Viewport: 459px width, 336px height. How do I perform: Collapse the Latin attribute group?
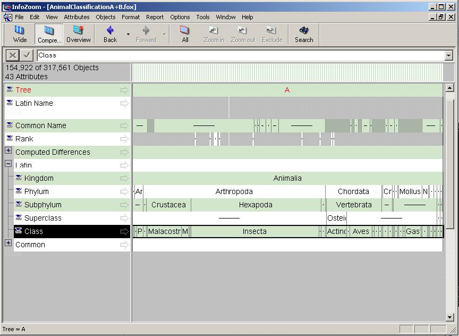tap(8, 164)
